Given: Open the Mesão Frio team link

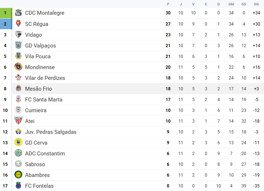Looking at the screenshot, I should [39, 89].
